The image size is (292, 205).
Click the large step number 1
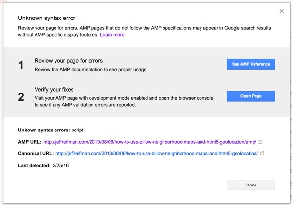pyautogui.click(x=21, y=65)
